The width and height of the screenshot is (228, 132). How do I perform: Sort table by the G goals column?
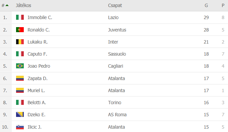coord(206,5)
